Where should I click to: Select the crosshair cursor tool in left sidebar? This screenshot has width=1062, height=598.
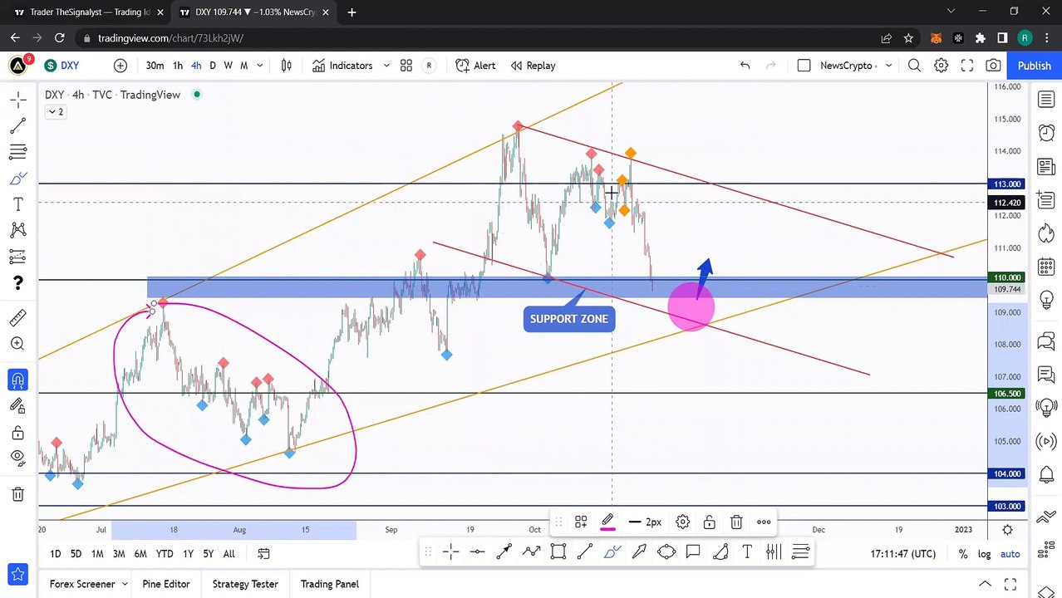coord(17,100)
